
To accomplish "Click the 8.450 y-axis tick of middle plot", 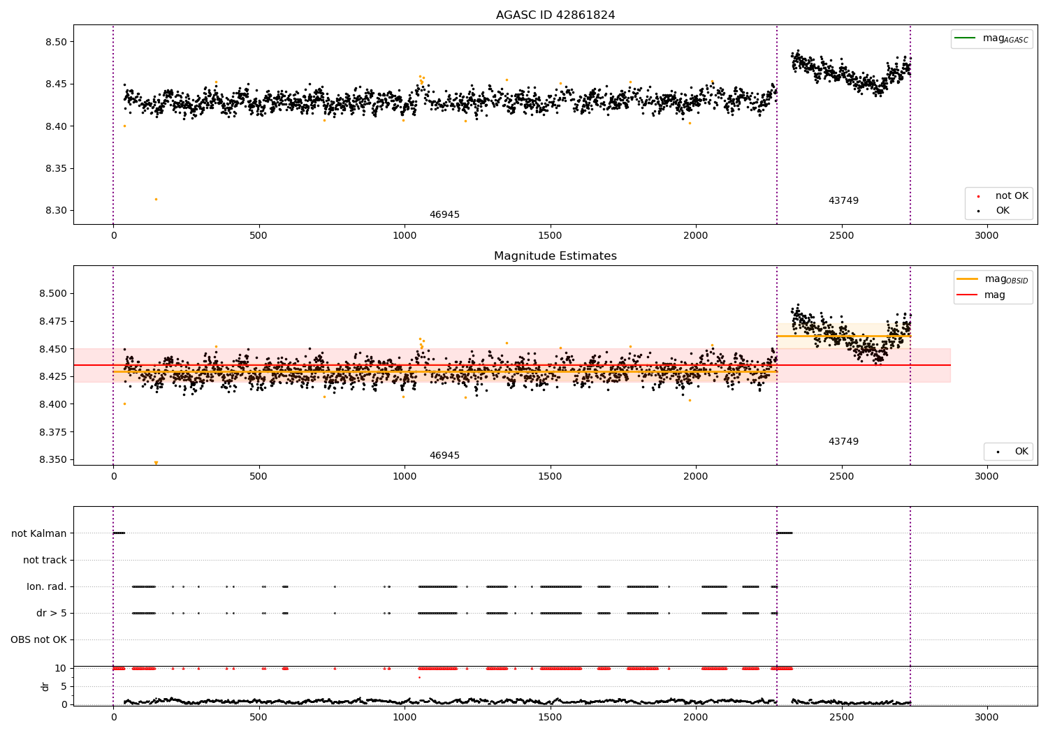I will pyautogui.click(x=52, y=349).
